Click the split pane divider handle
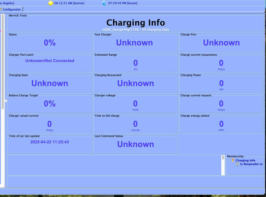Screen dimensions: 266x197 tap(6, 101)
